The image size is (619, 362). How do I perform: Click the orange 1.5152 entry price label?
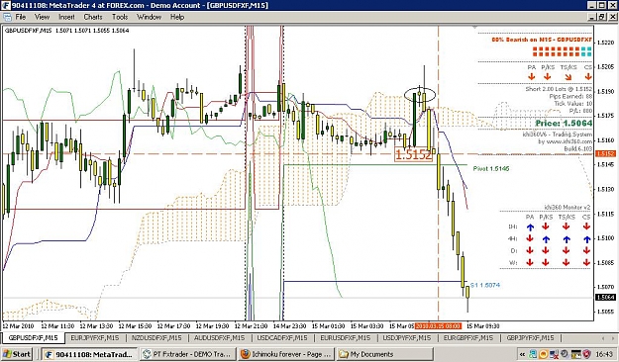pos(413,154)
